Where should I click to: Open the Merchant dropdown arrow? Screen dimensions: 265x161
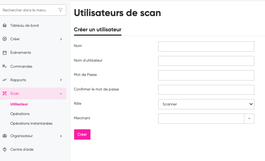click(x=249, y=119)
